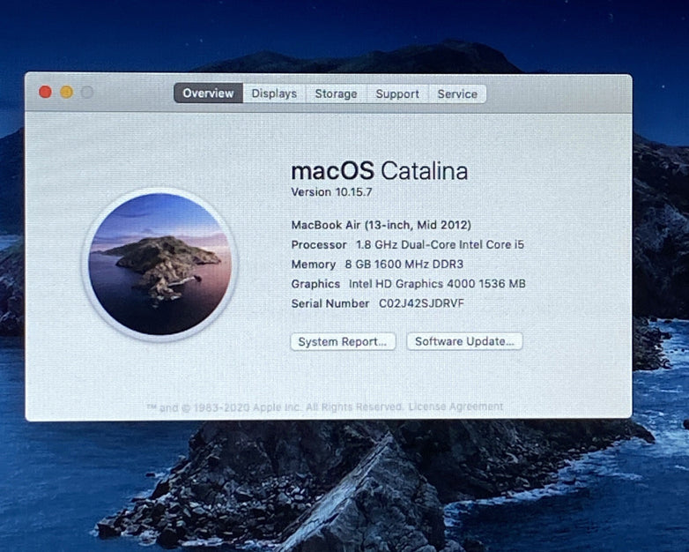Switch to the Overview tab
Image resolution: width=689 pixels, height=552 pixels.
pos(208,93)
